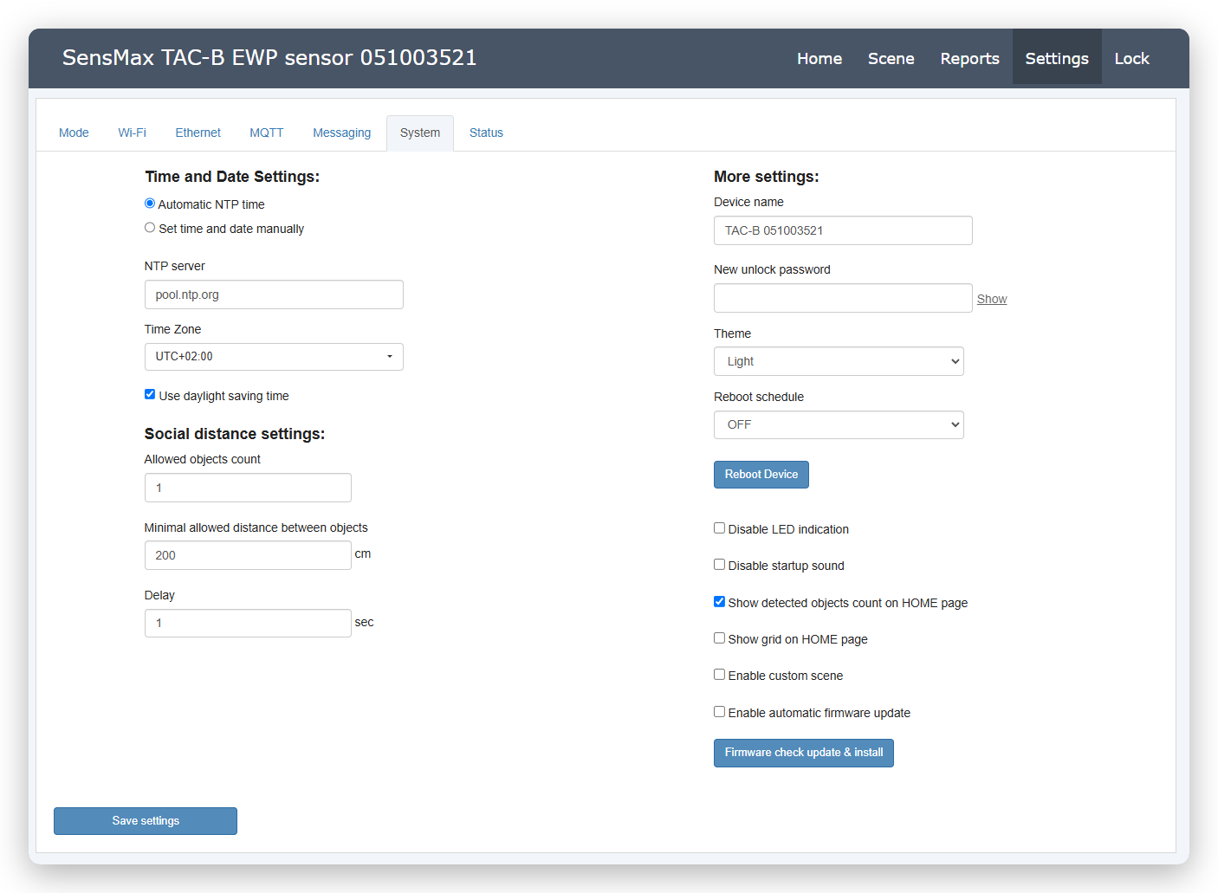
Task: Click Firmware check update & install
Action: (804, 753)
